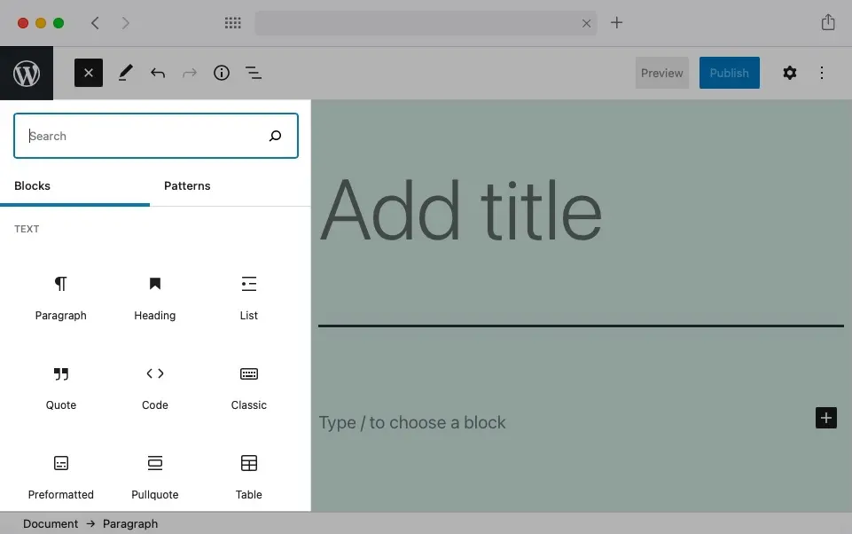The width and height of the screenshot is (852, 534).
Task: Select the Paragraph block
Action: point(60,297)
